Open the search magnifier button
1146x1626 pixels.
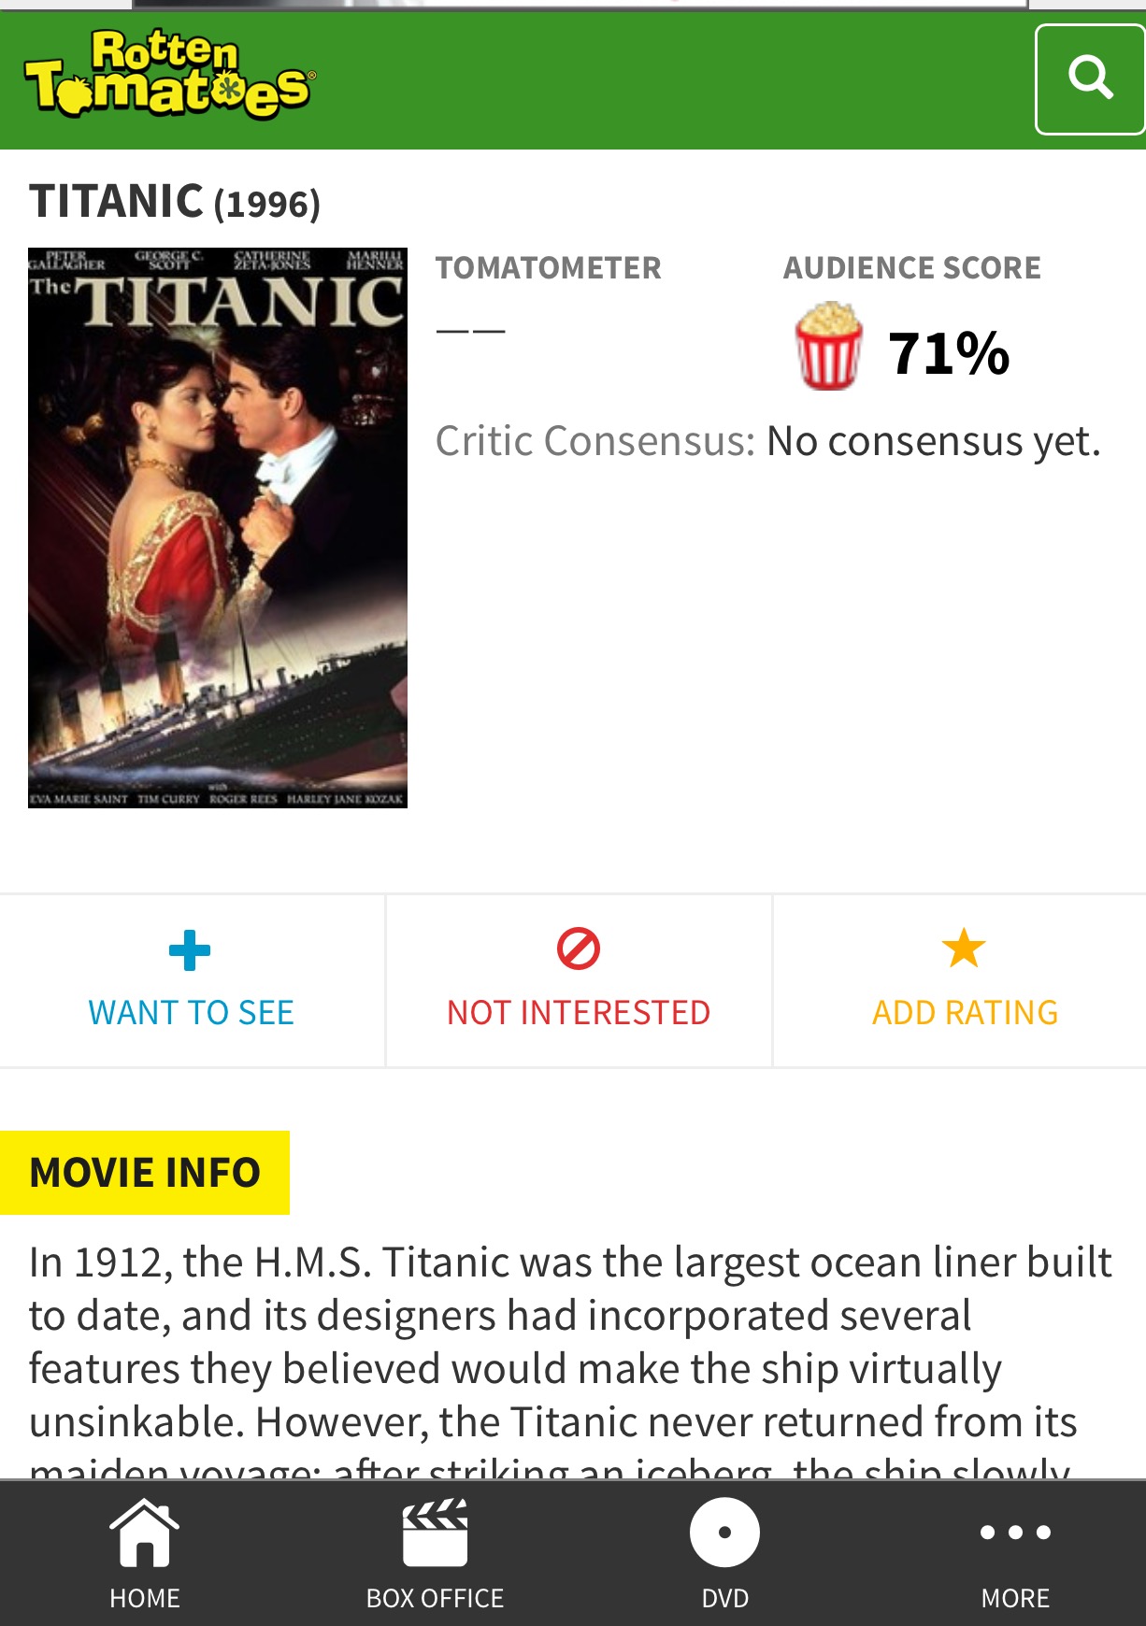pyautogui.click(x=1090, y=78)
